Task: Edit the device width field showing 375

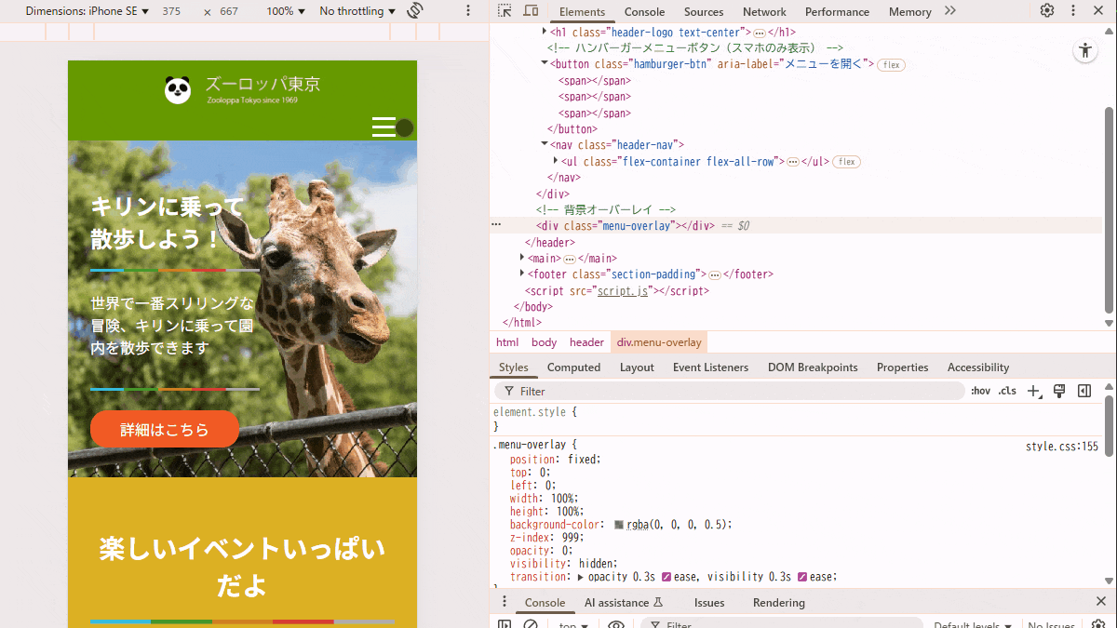Action: coord(171,11)
